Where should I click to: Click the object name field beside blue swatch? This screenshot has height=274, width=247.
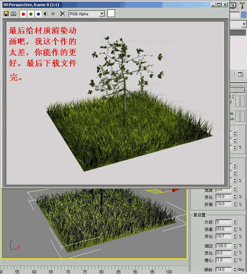235,15
